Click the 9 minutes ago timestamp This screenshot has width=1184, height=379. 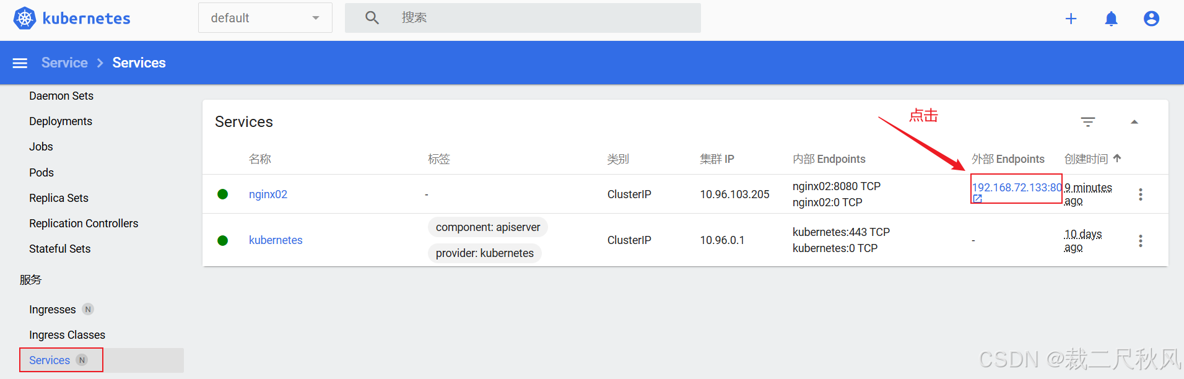tap(1088, 194)
